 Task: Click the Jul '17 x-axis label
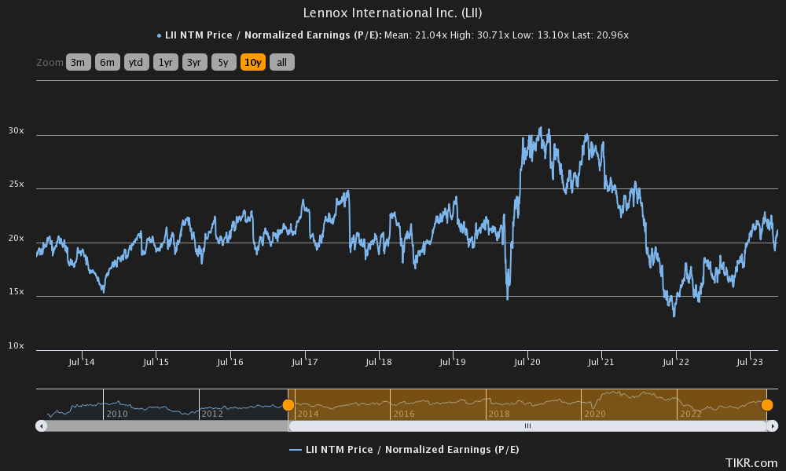click(305, 362)
